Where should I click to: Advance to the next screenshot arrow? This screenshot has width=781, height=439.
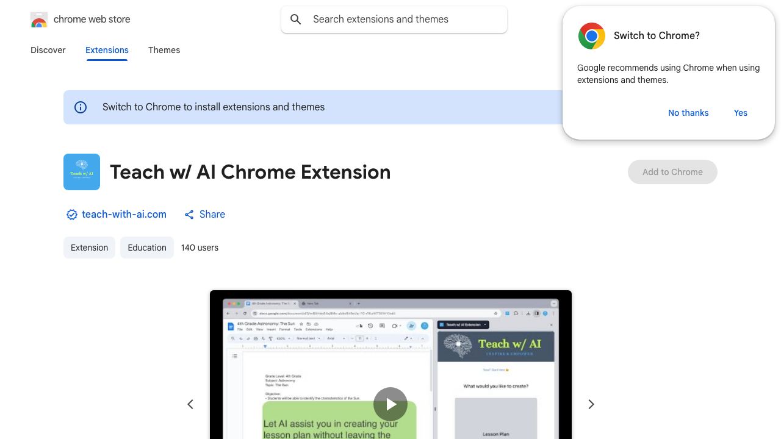(x=591, y=404)
